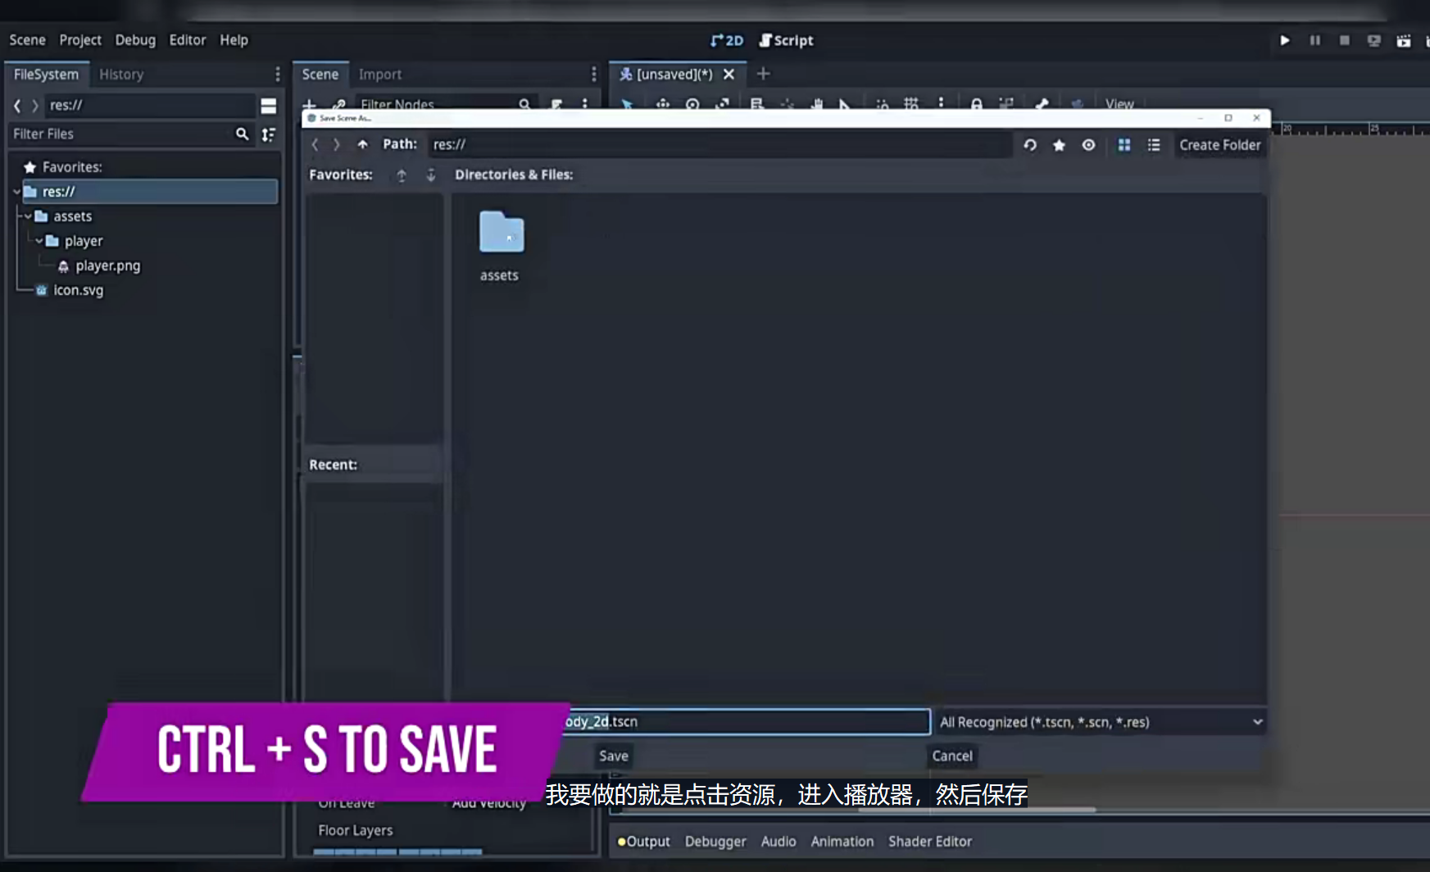Image resolution: width=1430 pixels, height=872 pixels.
Task: Toggle hidden files visibility eye icon
Action: click(1088, 145)
